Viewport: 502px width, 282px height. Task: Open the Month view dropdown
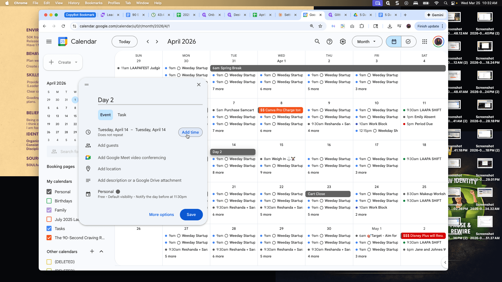click(x=367, y=42)
